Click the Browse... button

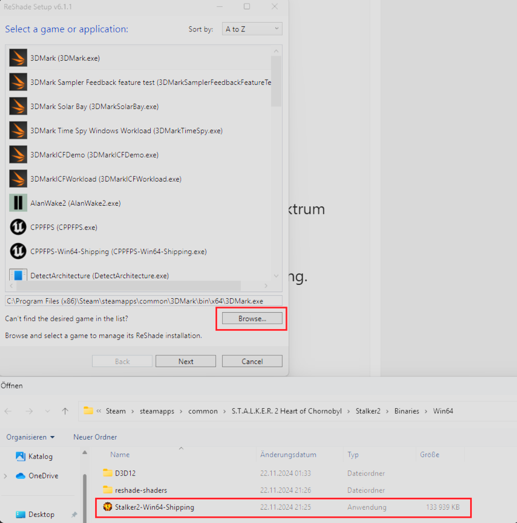coord(252,319)
